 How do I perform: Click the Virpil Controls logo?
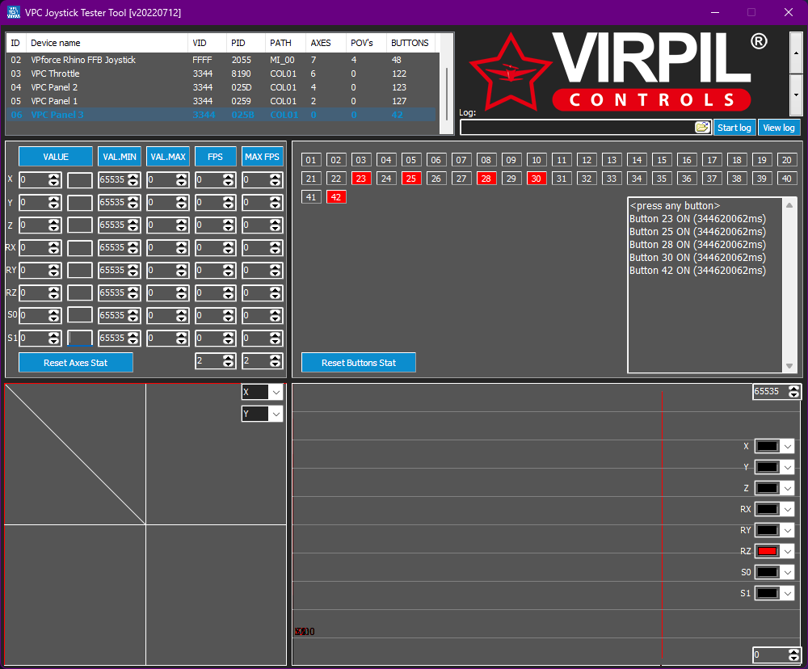(x=618, y=72)
